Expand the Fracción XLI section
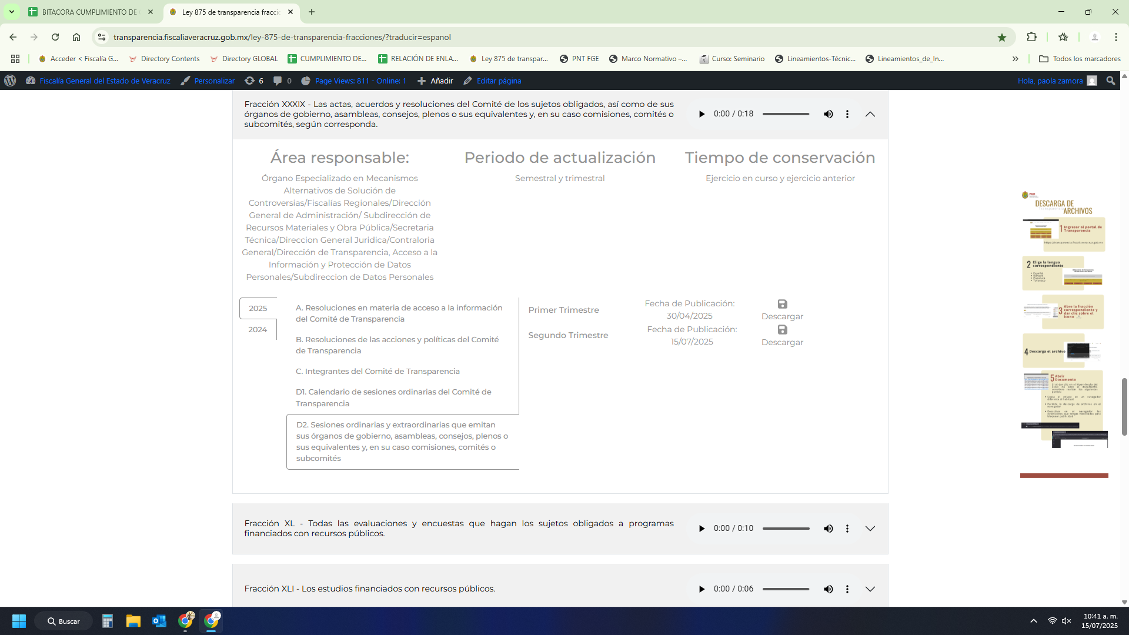The width and height of the screenshot is (1129, 635). [x=870, y=589]
